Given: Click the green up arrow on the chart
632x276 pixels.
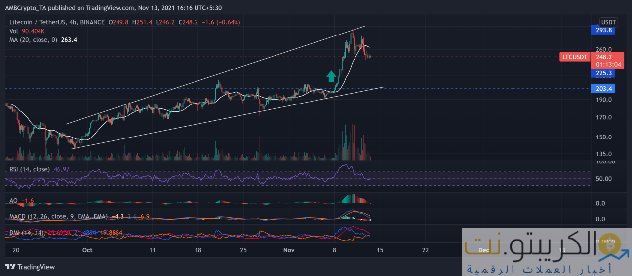Looking at the screenshot, I should point(331,76).
